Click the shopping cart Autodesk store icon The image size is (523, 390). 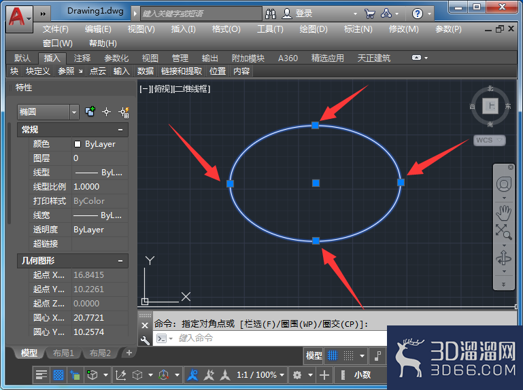(x=369, y=14)
